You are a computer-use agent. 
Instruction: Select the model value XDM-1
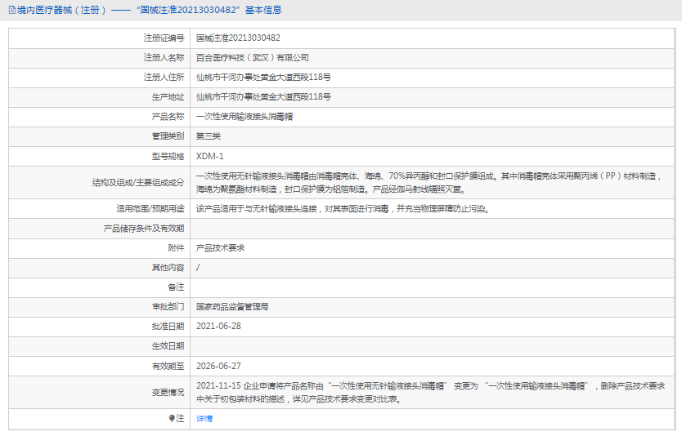tap(209, 156)
